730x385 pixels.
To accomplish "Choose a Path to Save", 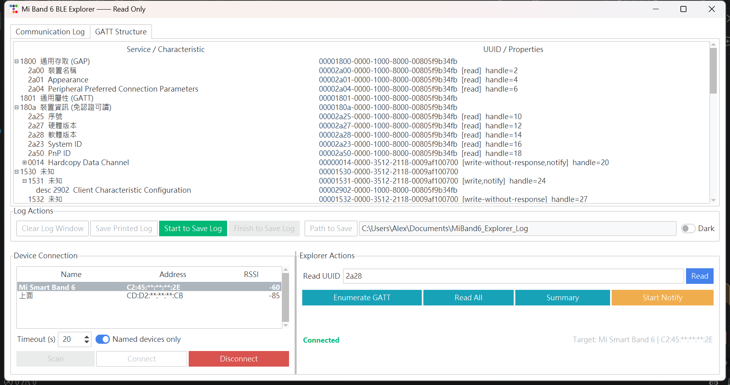I will (x=331, y=228).
